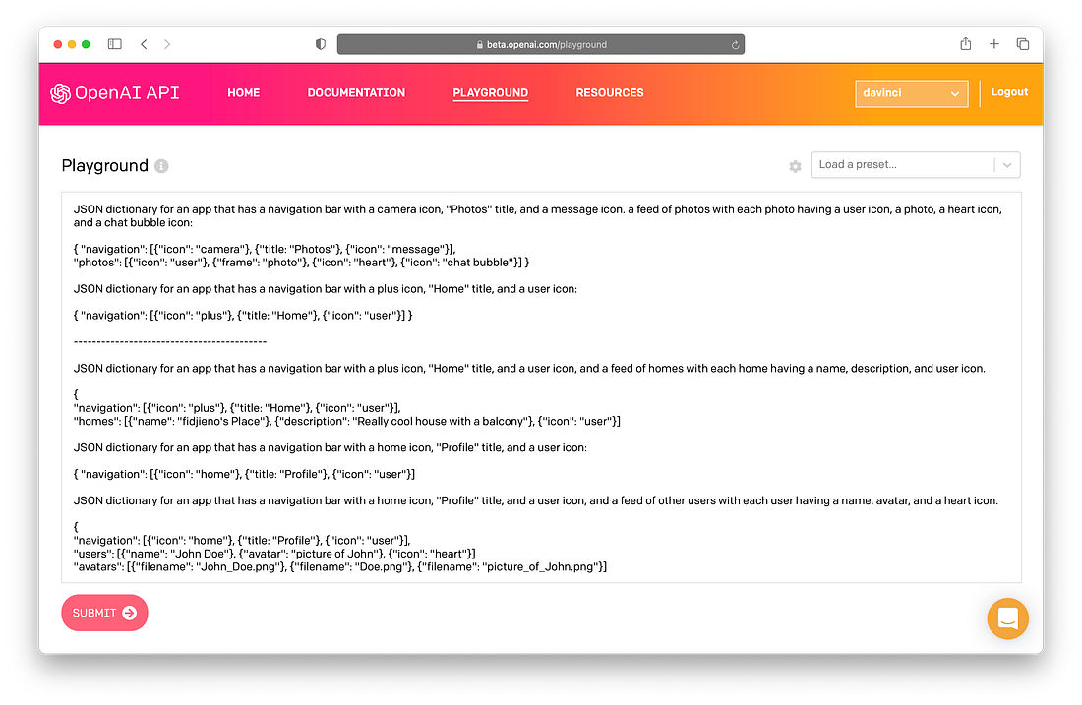
Task: Click the green fullscreen window button
Action: click(86, 44)
